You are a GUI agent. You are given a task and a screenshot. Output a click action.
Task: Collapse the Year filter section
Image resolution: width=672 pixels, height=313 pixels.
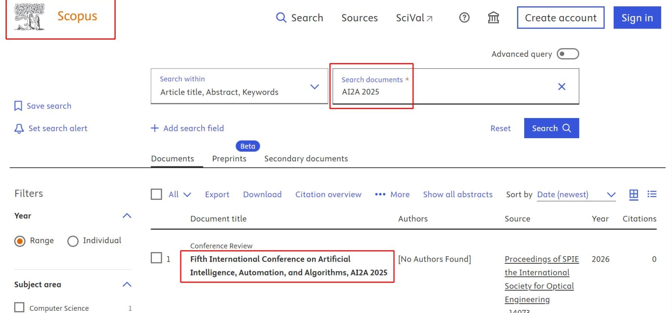pyautogui.click(x=127, y=216)
